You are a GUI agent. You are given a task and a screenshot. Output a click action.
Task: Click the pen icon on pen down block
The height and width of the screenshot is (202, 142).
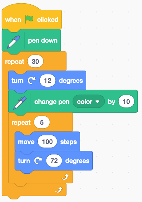(x=13, y=42)
